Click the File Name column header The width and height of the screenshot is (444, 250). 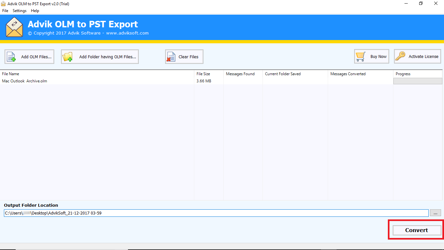coord(97,74)
